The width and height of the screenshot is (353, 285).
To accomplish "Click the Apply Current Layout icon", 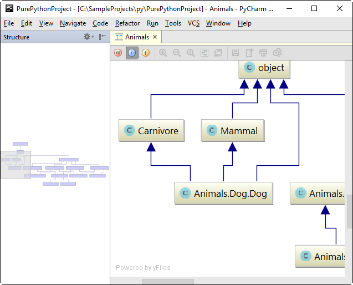I will (218, 53).
